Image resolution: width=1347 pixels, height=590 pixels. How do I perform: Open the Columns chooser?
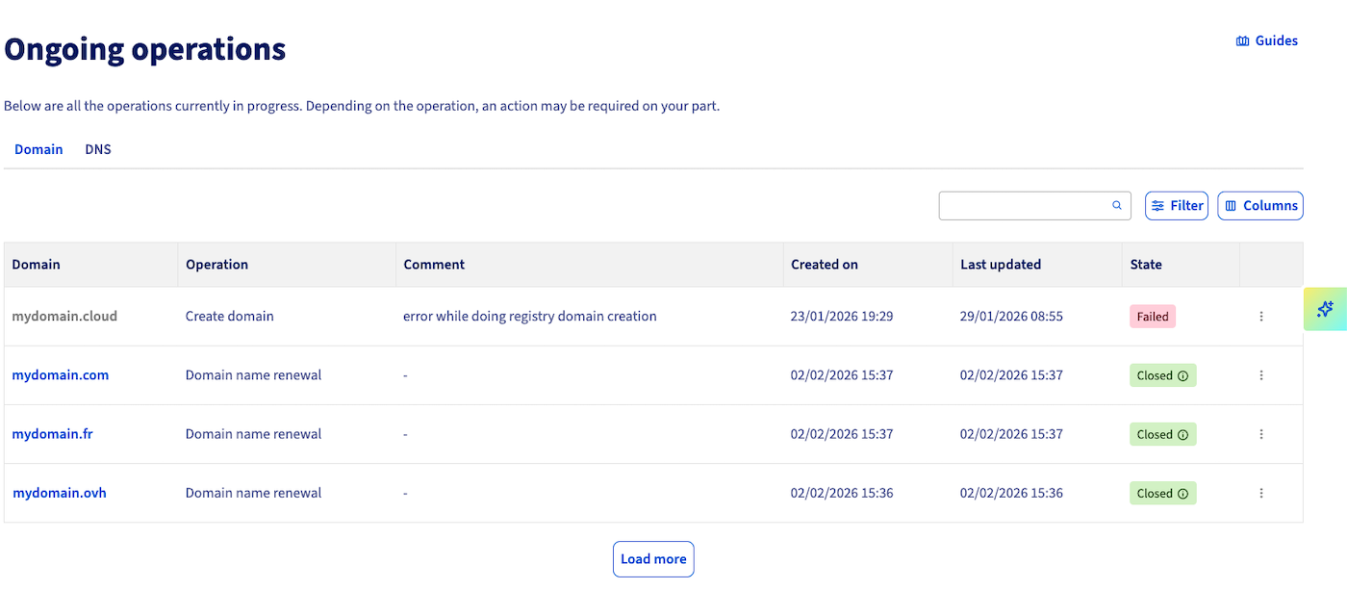point(1260,205)
